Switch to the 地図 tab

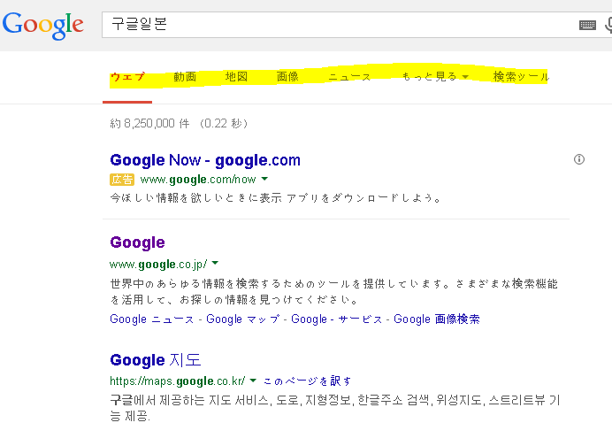[x=236, y=77]
